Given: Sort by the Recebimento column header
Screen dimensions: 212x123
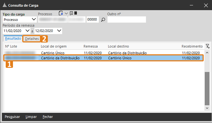Looking at the screenshot, I should click(x=192, y=46).
